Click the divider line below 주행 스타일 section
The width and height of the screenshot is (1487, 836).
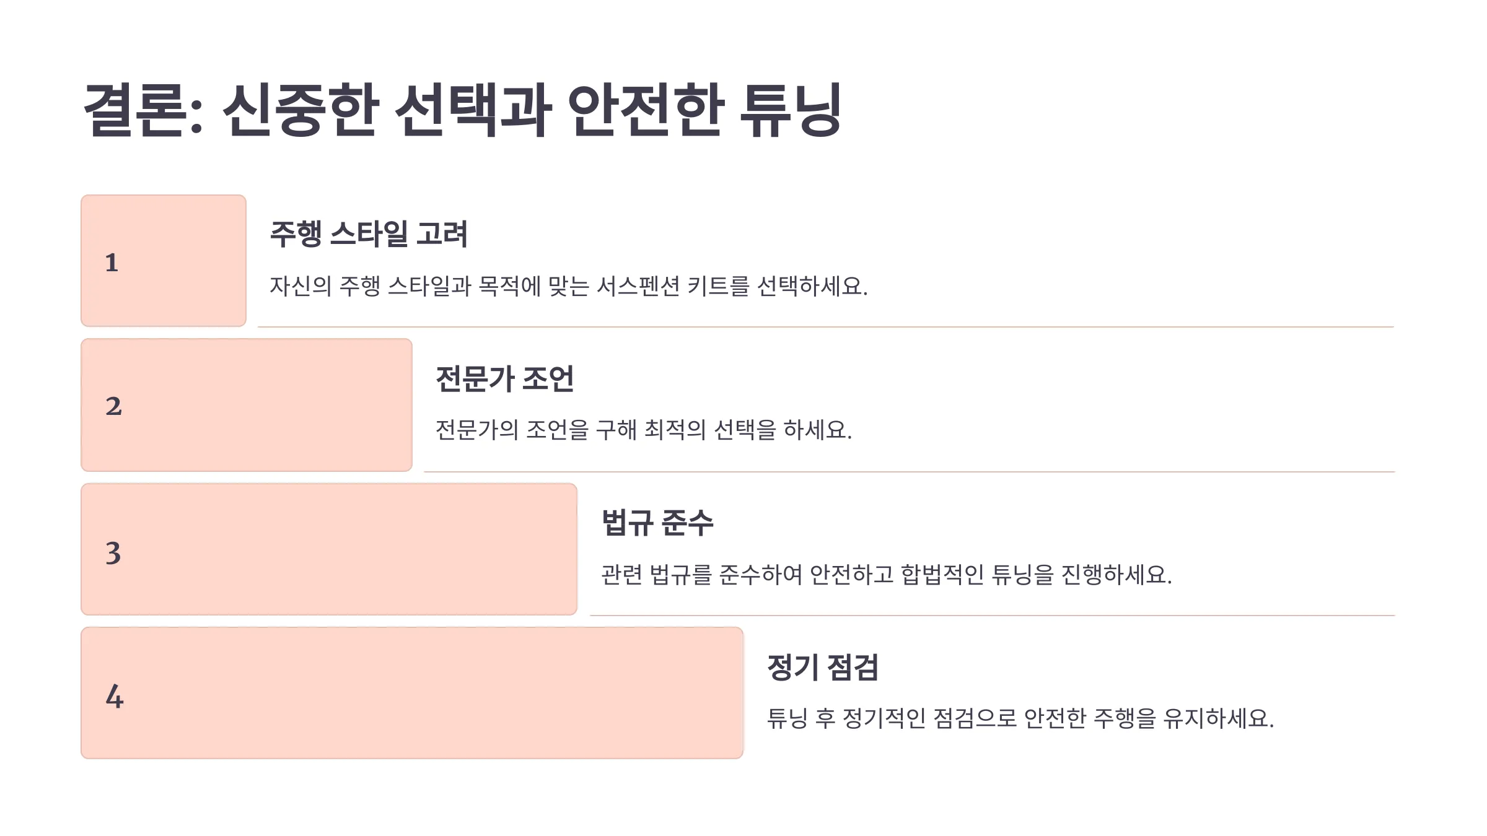click(826, 326)
